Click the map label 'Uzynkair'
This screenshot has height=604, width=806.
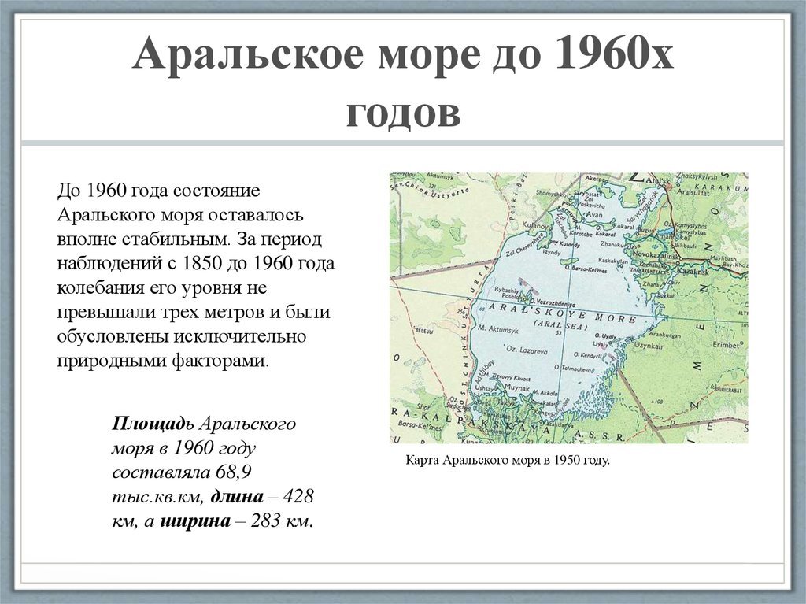pyautogui.click(x=649, y=346)
